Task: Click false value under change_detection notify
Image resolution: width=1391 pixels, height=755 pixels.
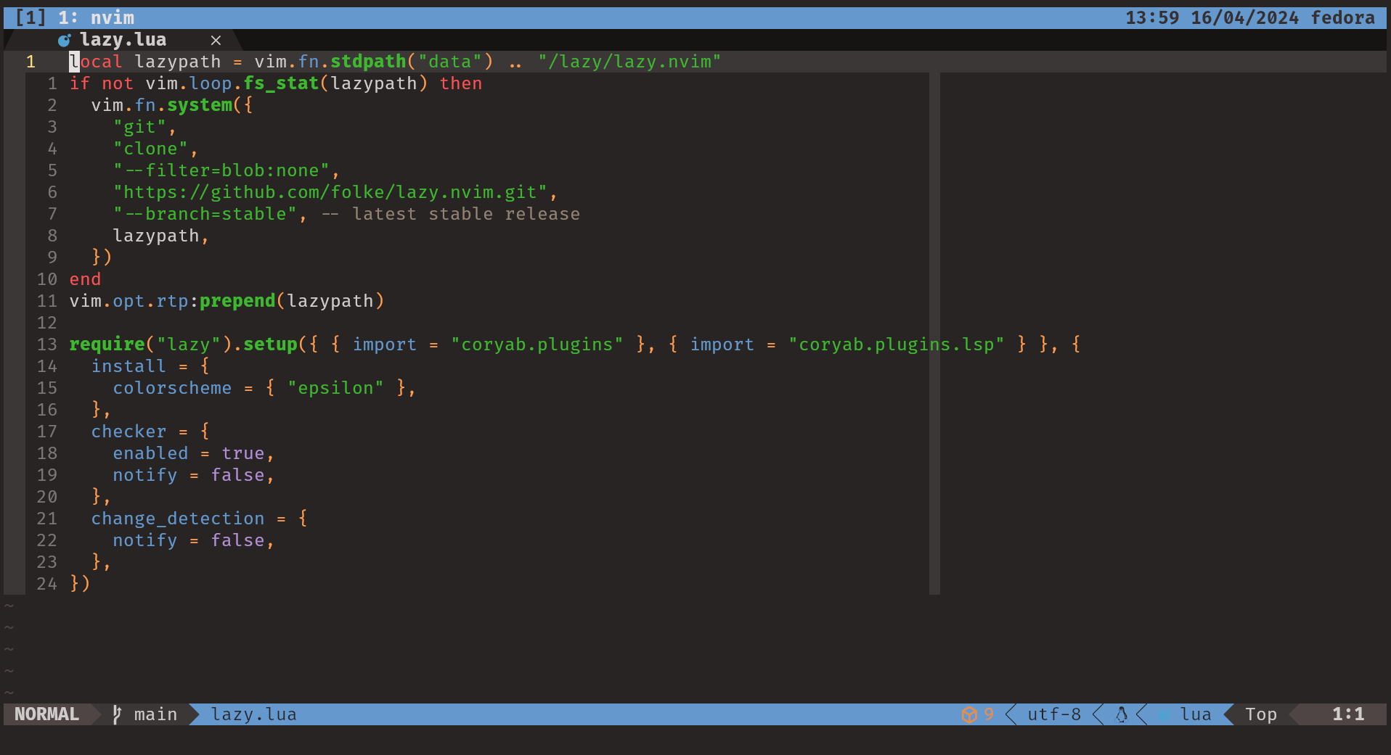Action: pos(237,540)
